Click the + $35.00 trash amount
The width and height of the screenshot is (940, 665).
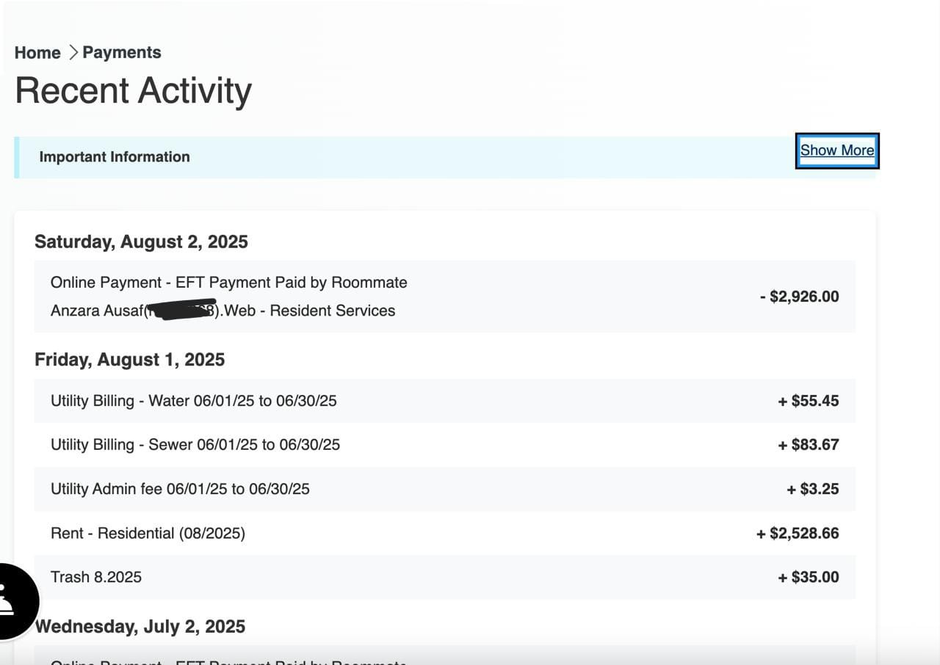coord(808,577)
